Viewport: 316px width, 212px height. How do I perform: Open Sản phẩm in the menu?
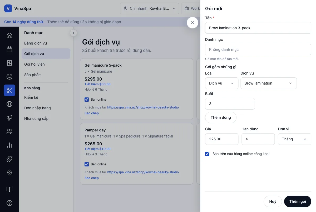[x=46, y=75]
